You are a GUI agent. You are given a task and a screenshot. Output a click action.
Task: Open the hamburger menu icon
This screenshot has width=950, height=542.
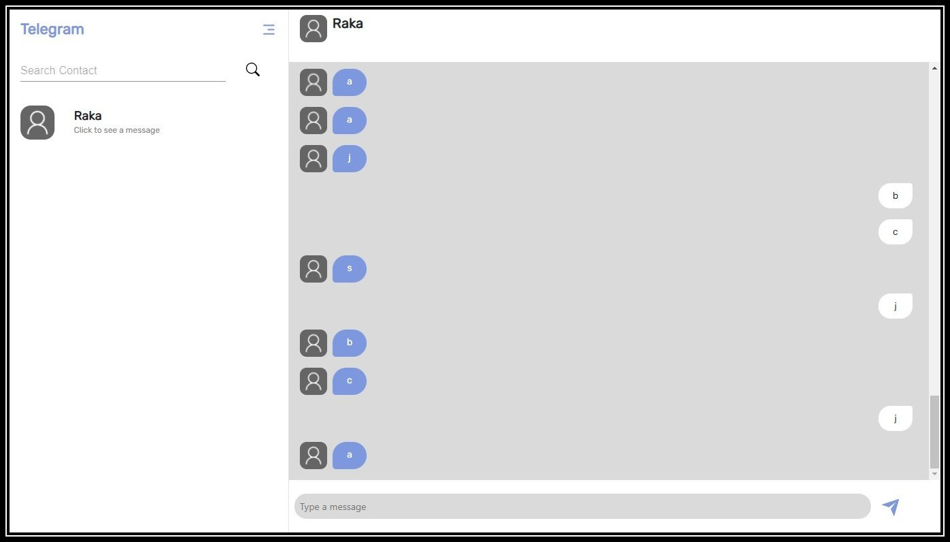269,29
